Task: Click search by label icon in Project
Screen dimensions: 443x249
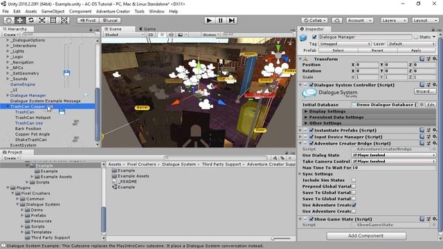Action: (x=282, y=158)
